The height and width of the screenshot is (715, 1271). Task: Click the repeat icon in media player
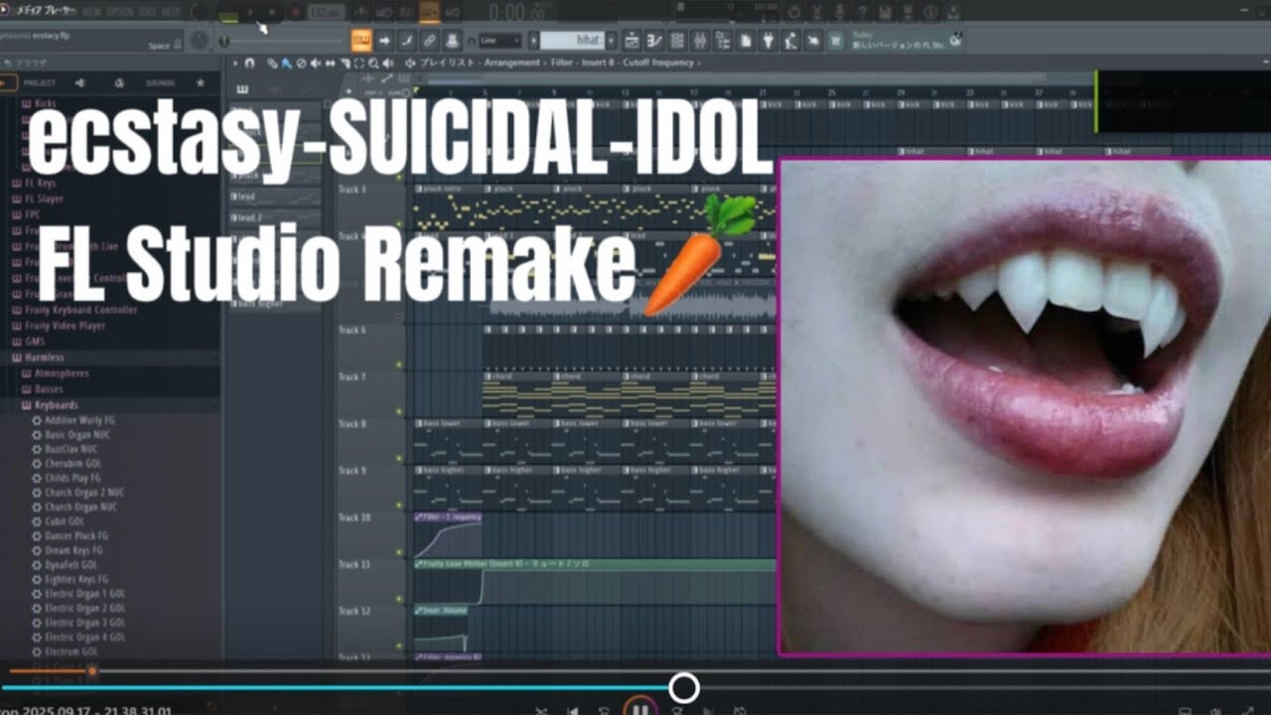point(740,710)
